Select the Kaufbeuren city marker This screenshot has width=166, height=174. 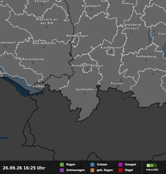coord(111,51)
